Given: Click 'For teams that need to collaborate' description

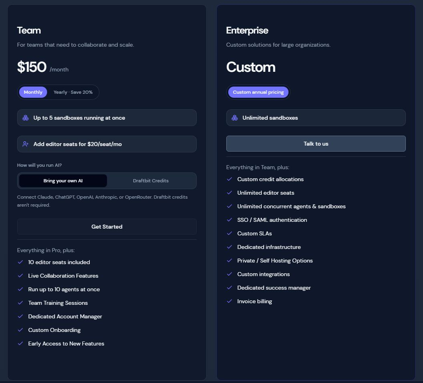Looking at the screenshot, I should (75, 45).
